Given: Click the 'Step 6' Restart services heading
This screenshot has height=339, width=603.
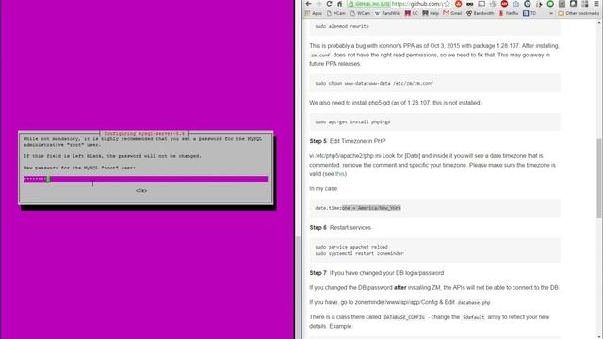Looking at the screenshot, I should point(340,228).
